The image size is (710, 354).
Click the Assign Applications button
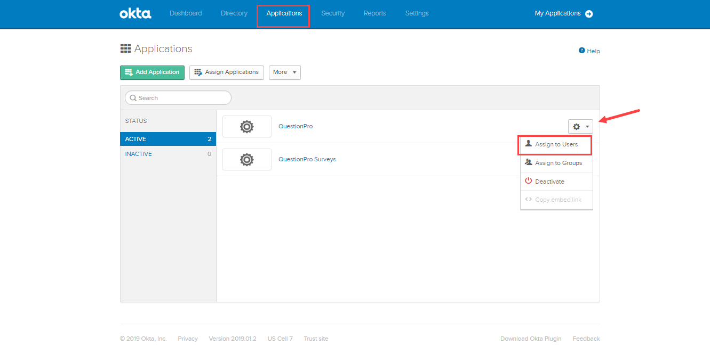click(x=227, y=72)
